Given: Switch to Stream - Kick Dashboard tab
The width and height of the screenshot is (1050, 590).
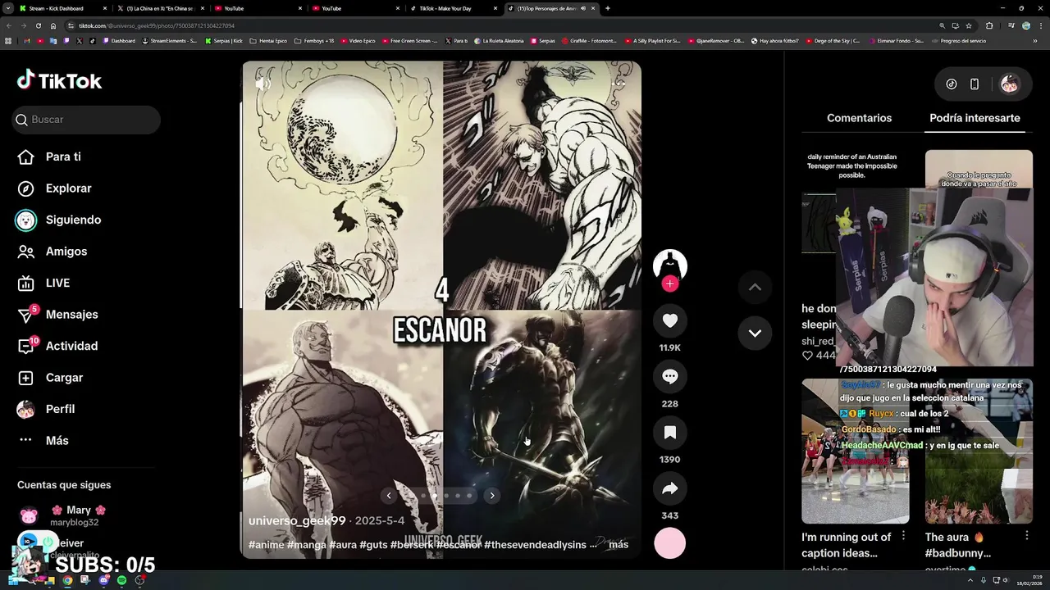Looking at the screenshot, I should pos(64,8).
